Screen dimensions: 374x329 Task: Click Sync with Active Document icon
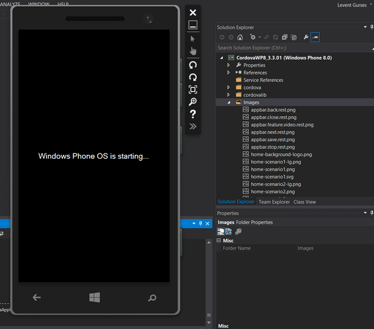(x=267, y=37)
